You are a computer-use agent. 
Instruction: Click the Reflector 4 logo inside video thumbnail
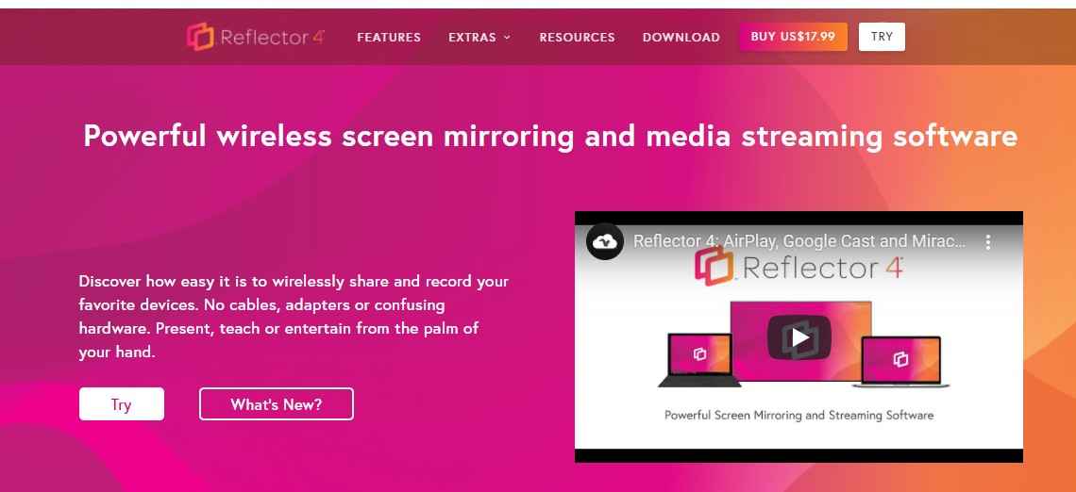pyautogui.click(x=799, y=268)
